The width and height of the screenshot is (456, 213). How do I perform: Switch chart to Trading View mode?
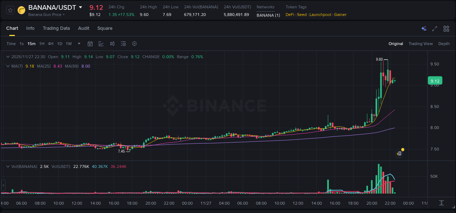click(x=420, y=44)
